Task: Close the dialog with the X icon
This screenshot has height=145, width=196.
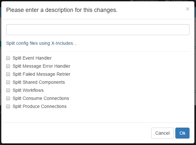Action: [x=187, y=9]
